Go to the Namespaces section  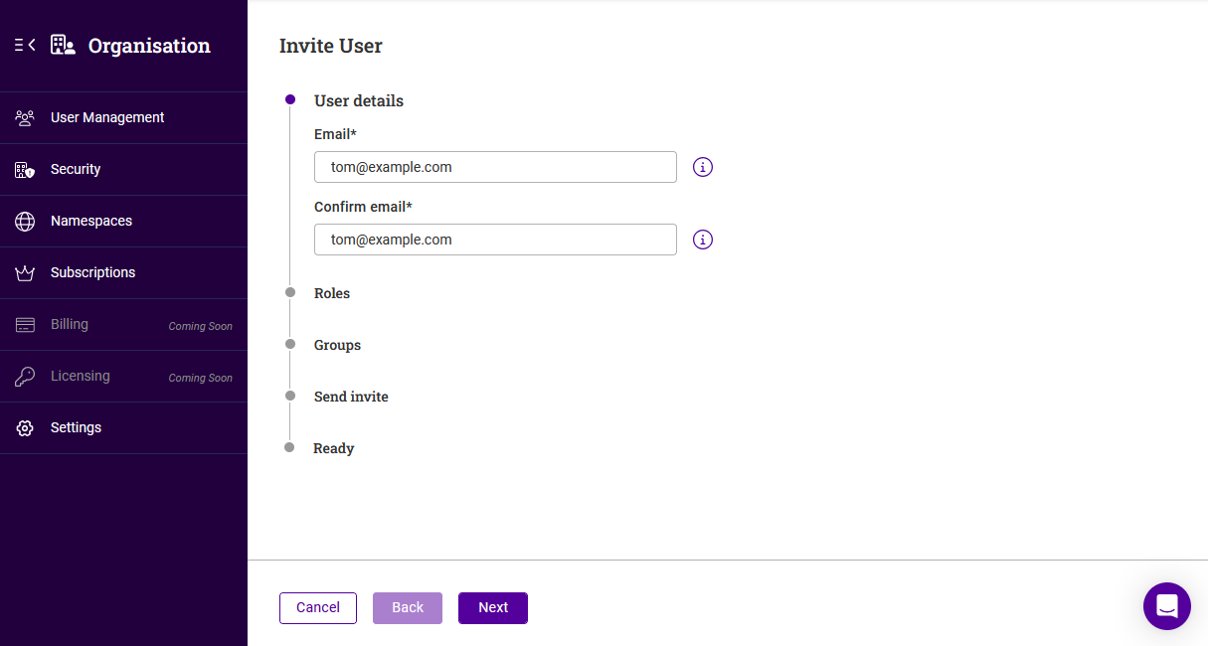tap(123, 221)
